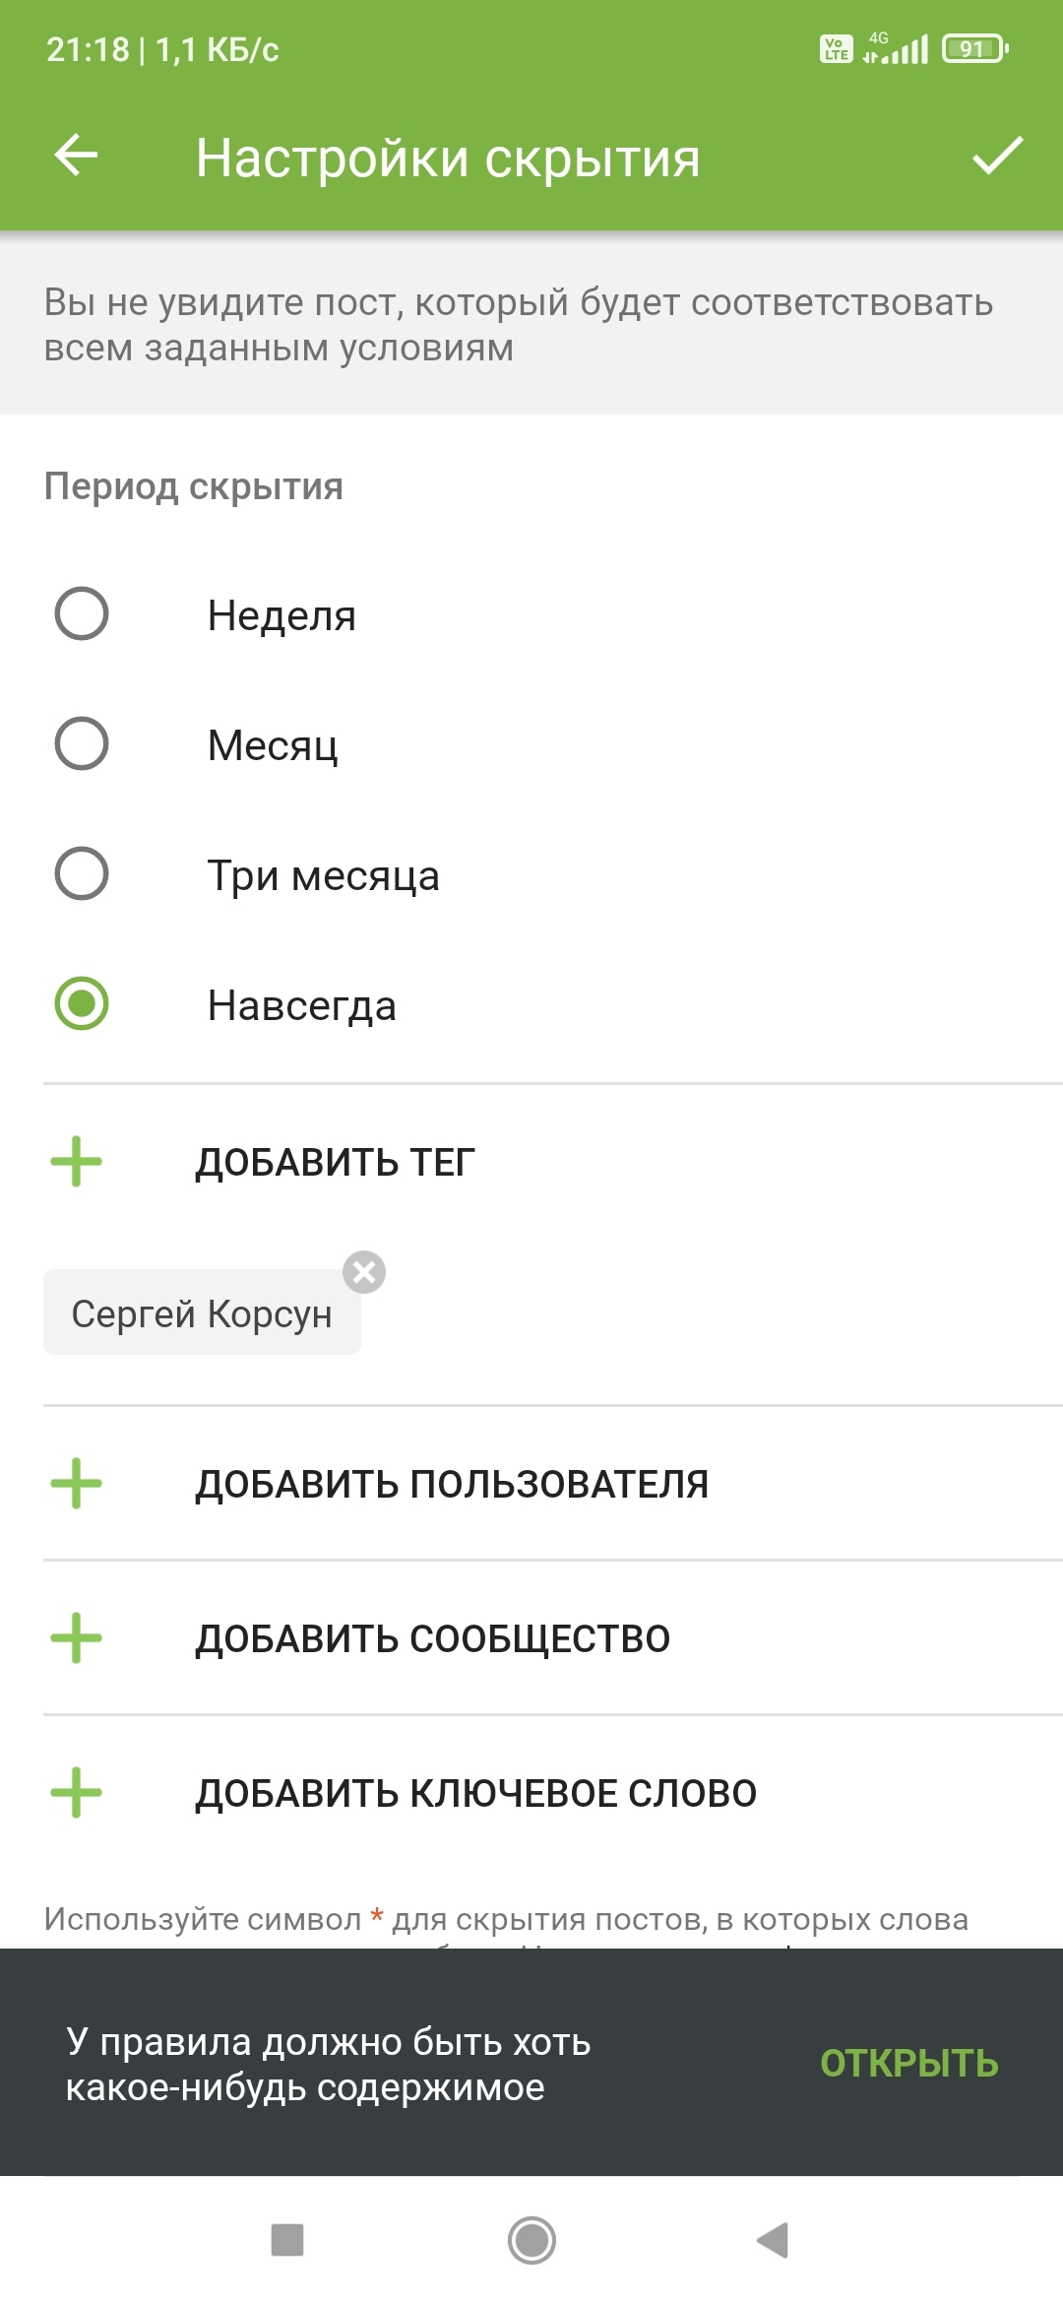Select the Три месяца radio option
The height and width of the screenshot is (2304, 1063).
[82, 874]
